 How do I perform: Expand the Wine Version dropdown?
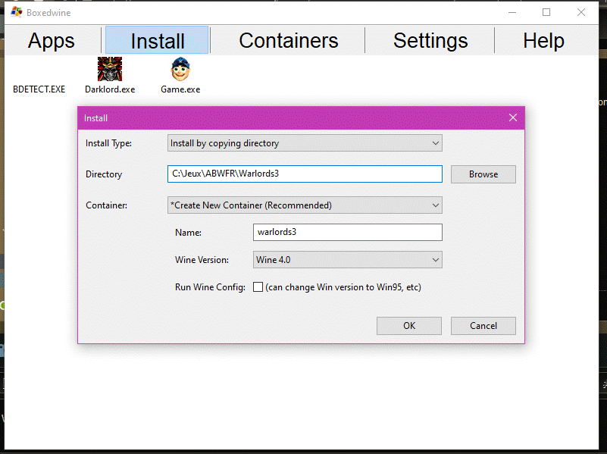pos(348,260)
